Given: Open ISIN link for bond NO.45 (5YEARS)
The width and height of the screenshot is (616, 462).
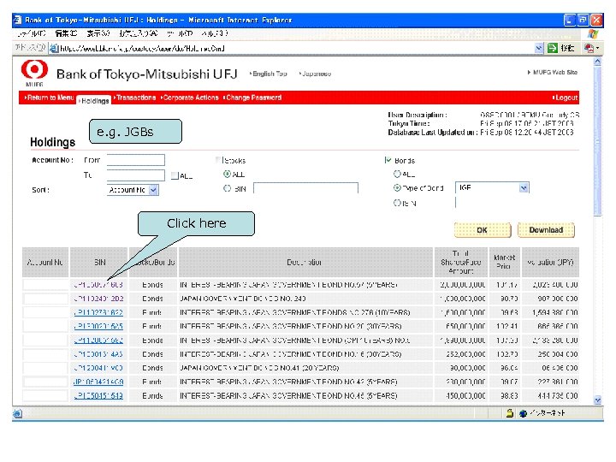Looking at the screenshot, I should pos(98,395).
